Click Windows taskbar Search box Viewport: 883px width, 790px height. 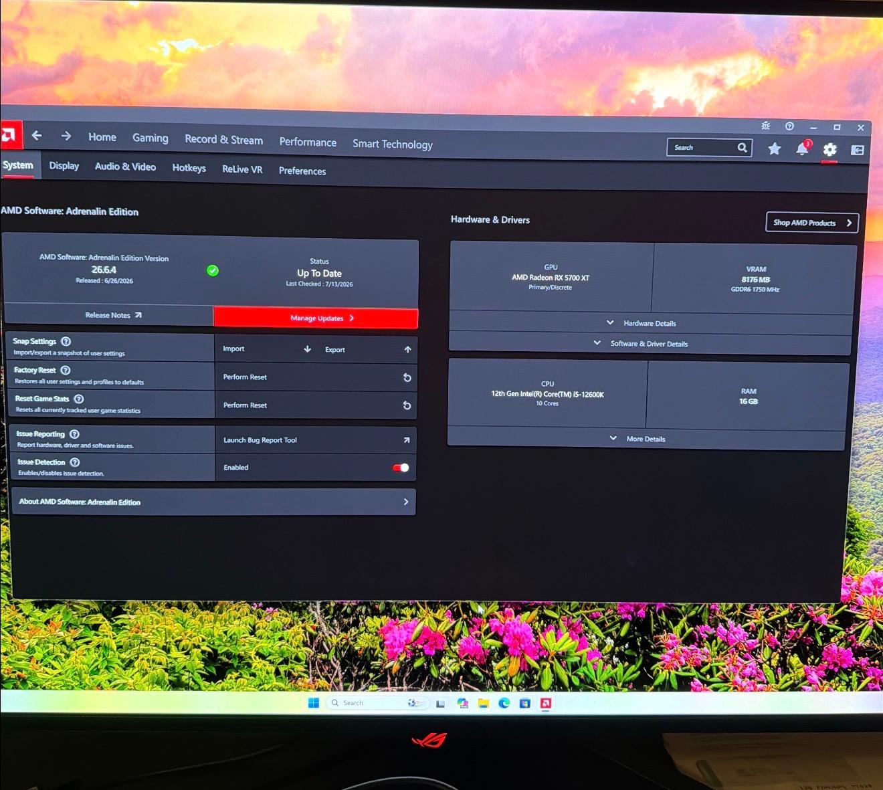point(377,702)
